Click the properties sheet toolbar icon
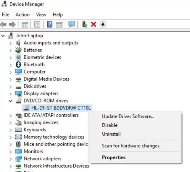190x172 pixels. (x=37, y=24)
